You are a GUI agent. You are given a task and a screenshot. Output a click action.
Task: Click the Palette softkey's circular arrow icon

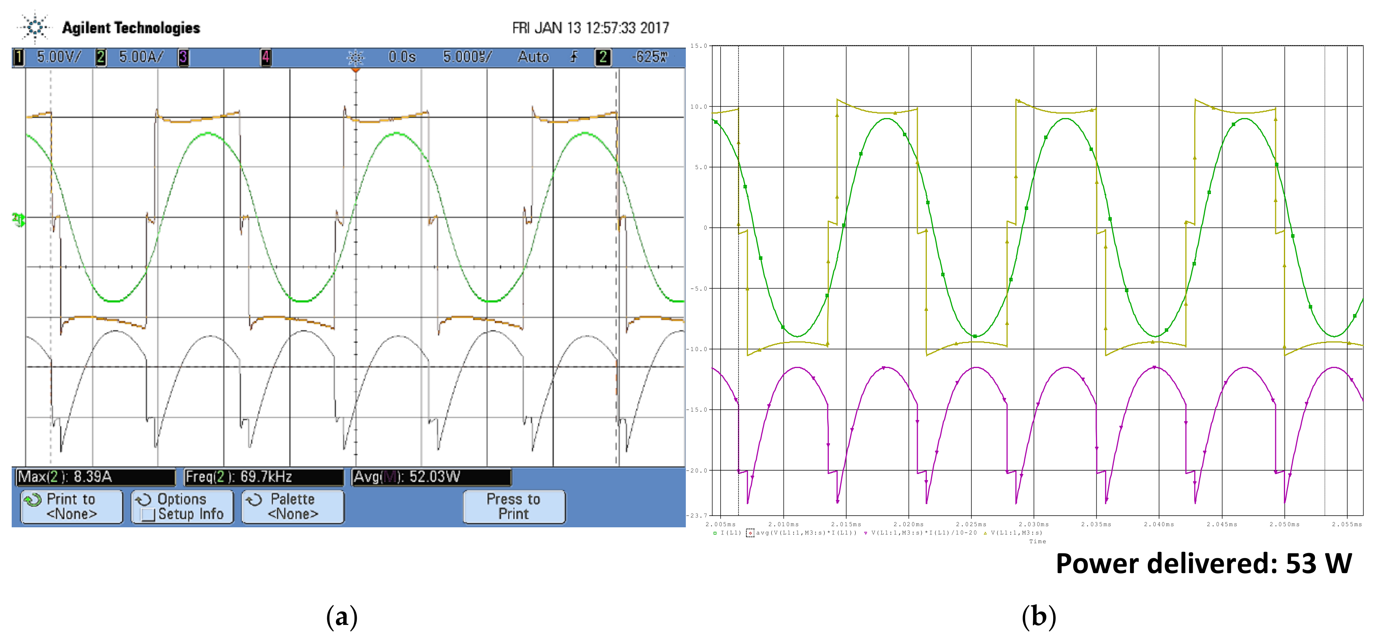[253, 500]
